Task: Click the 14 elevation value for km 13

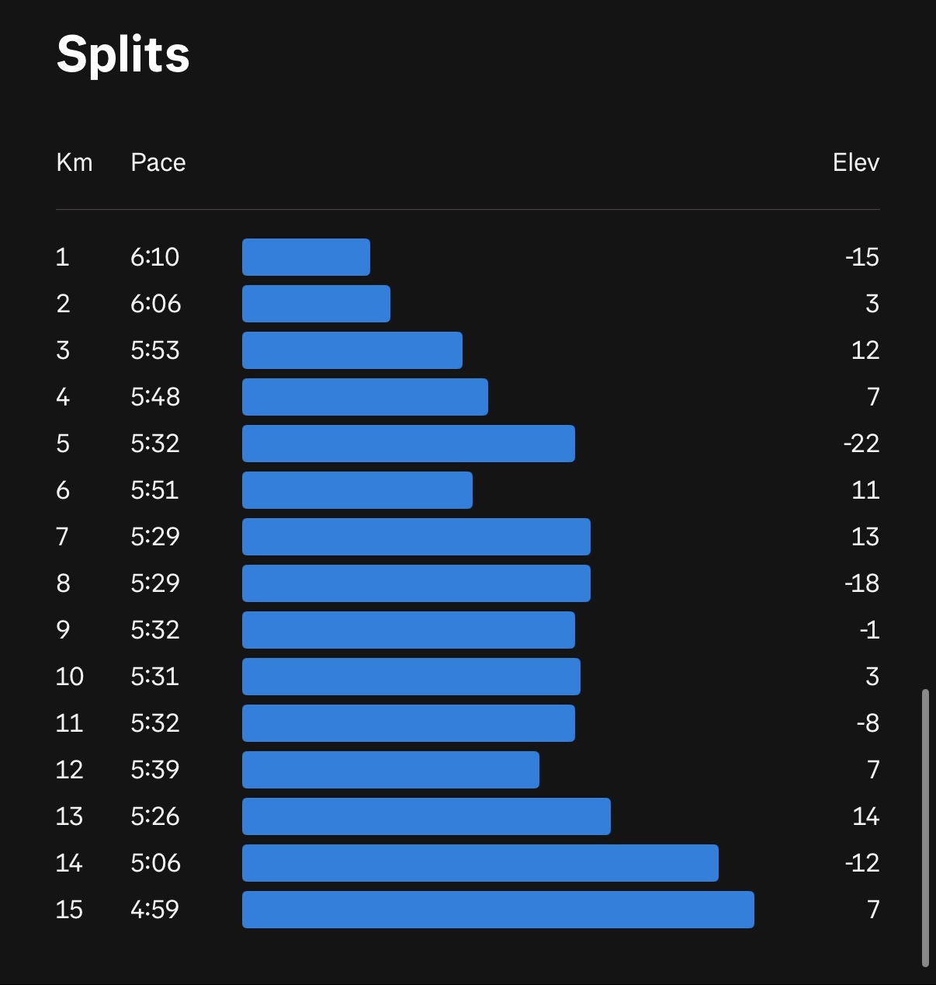Action: tap(865, 816)
